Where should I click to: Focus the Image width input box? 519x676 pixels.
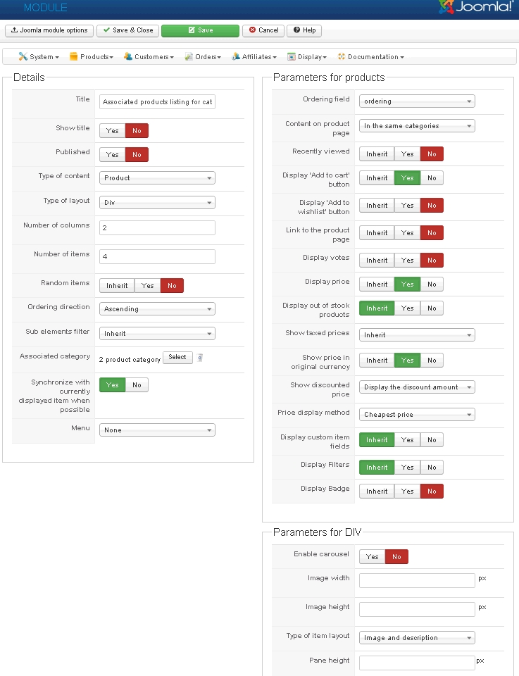click(x=417, y=581)
